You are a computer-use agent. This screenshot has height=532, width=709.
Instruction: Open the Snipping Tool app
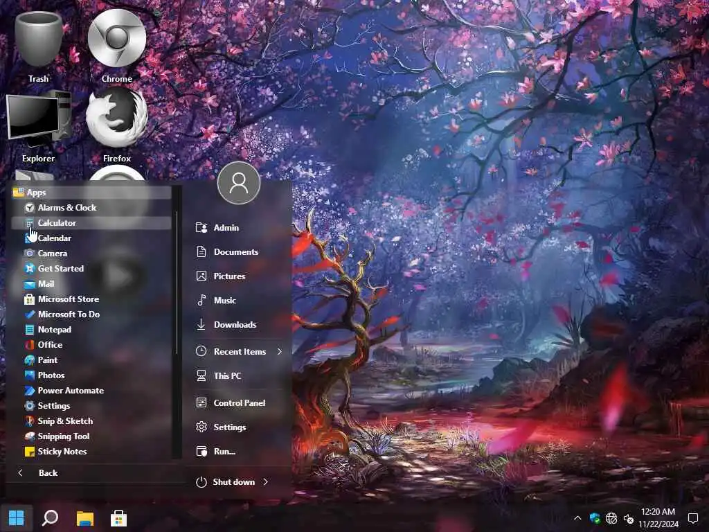91,436
